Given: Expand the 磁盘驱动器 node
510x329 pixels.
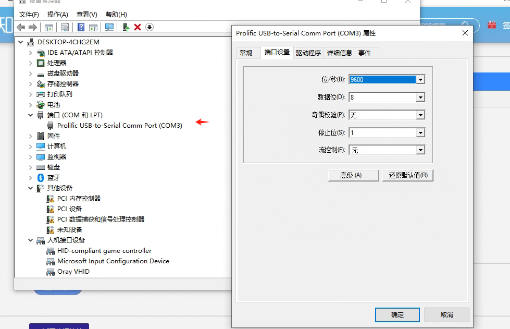Looking at the screenshot, I should point(31,74).
